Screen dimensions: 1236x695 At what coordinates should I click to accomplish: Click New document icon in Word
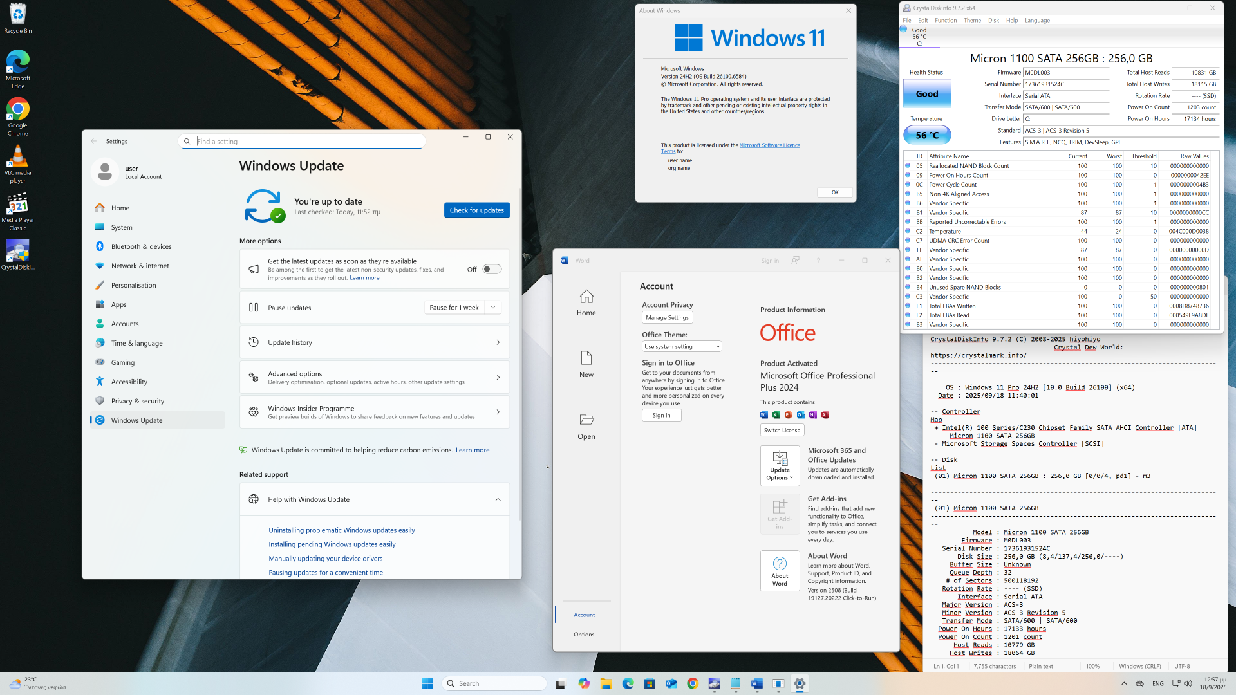point(586,358)
